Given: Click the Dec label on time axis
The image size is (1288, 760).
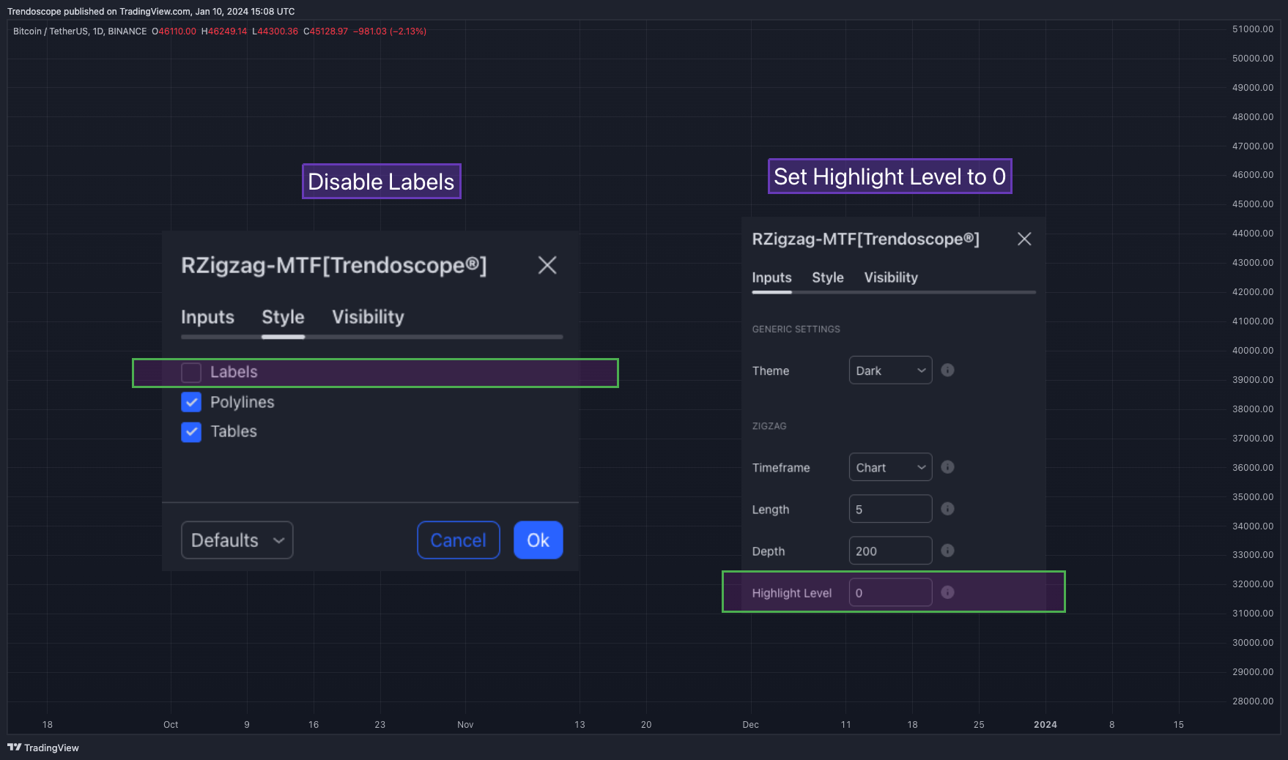Looking at the screenshot, I should coord(751,725).
